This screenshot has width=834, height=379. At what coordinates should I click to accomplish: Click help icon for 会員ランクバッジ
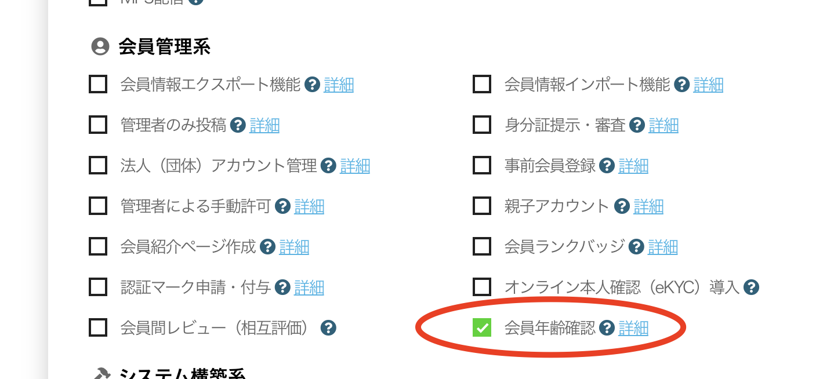pos(636,247)
